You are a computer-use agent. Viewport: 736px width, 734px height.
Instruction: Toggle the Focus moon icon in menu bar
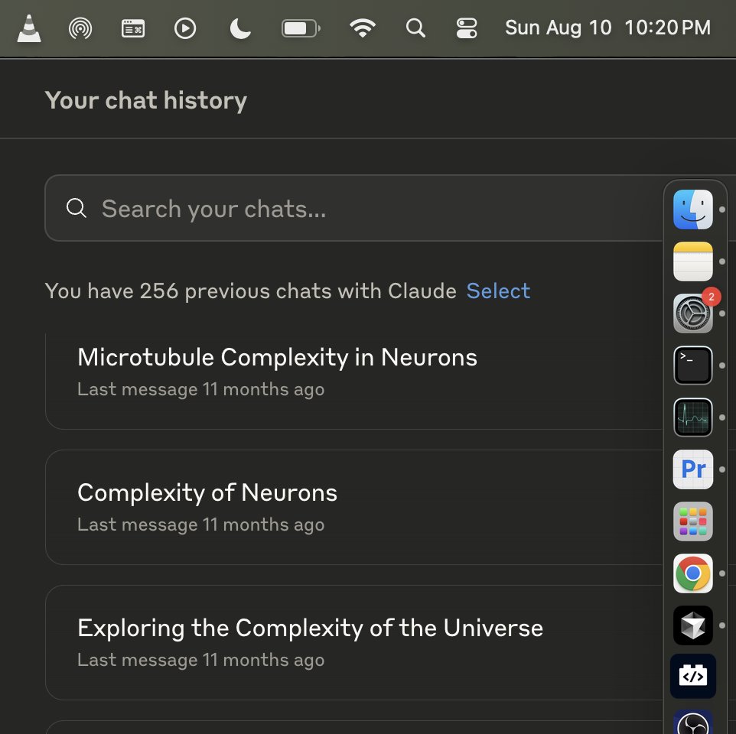point(240,28)
